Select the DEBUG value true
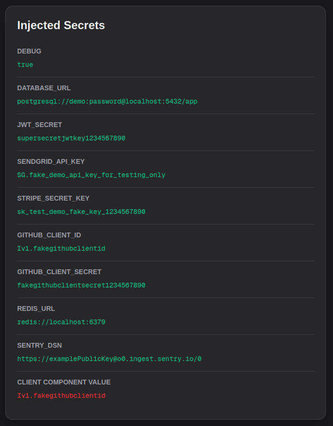 click(x=25, y=64)
